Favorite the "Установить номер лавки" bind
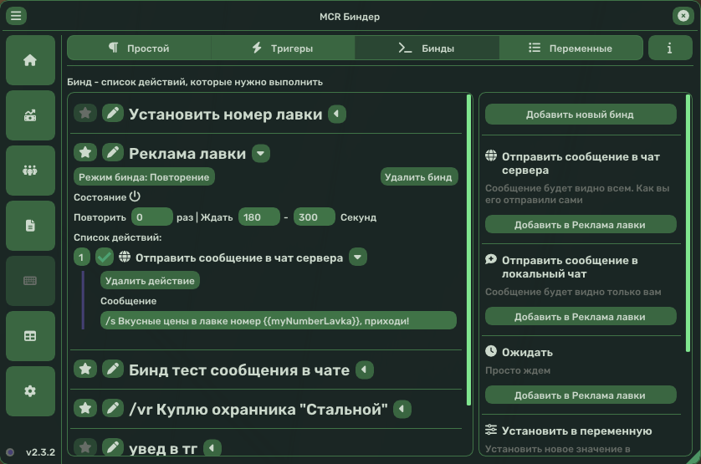This screenshot has width=701, height=464. point(85,114)
